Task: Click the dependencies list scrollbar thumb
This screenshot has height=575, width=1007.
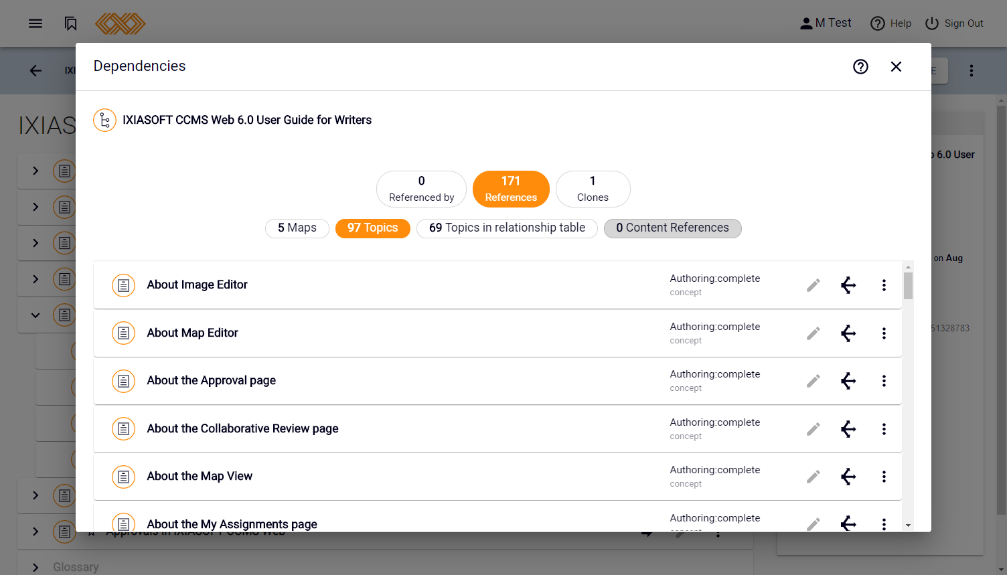Action: pos(908,285)
